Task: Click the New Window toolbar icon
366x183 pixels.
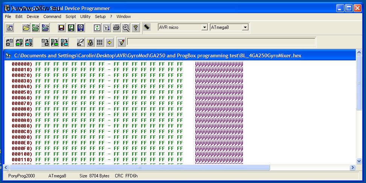Action: (10, 27)
